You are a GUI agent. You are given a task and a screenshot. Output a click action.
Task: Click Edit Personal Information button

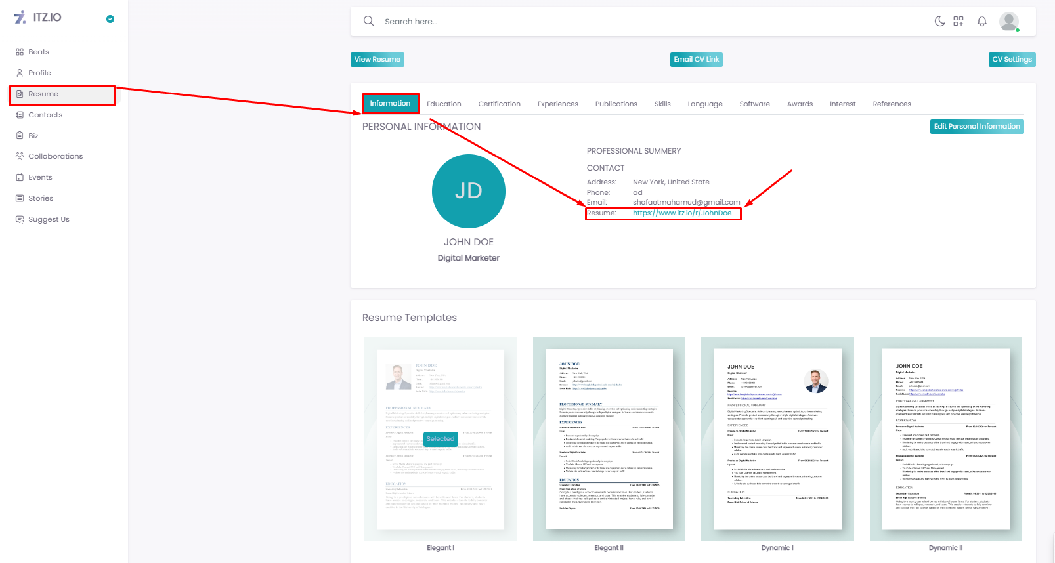976,127
